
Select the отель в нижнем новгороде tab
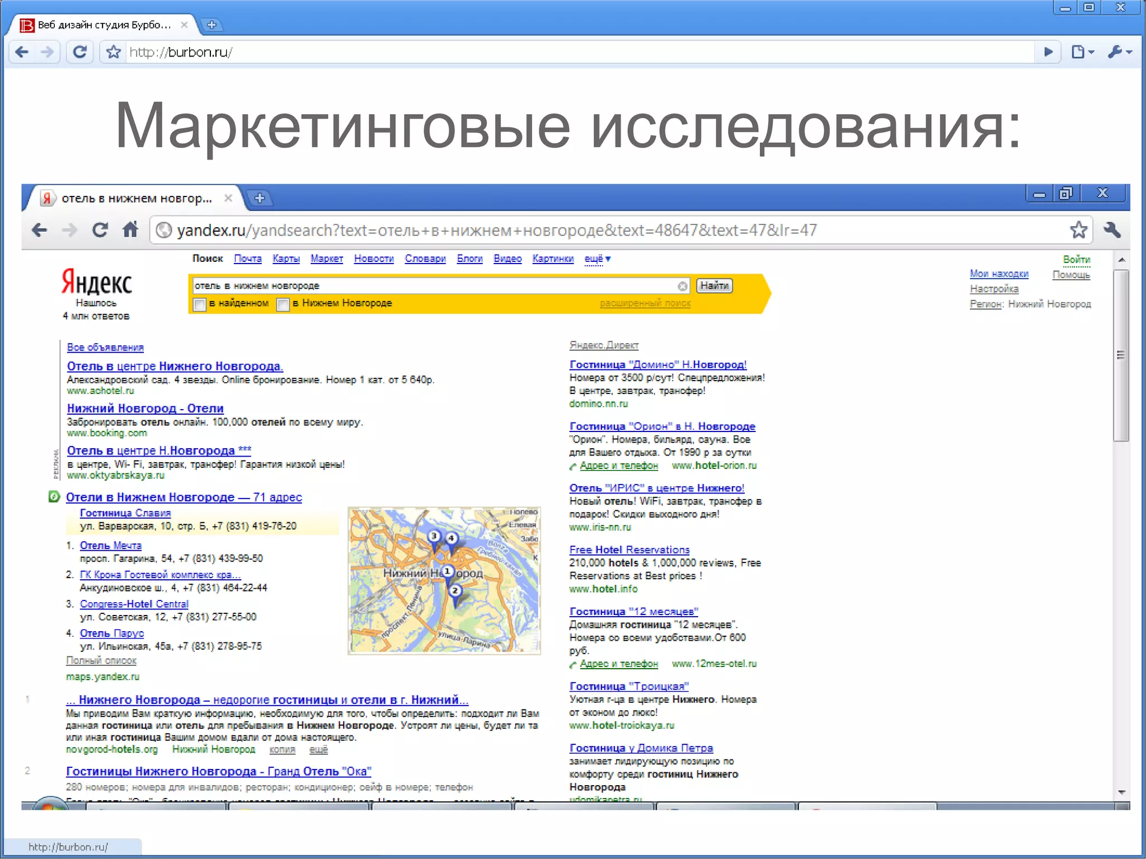coord(136,198)
